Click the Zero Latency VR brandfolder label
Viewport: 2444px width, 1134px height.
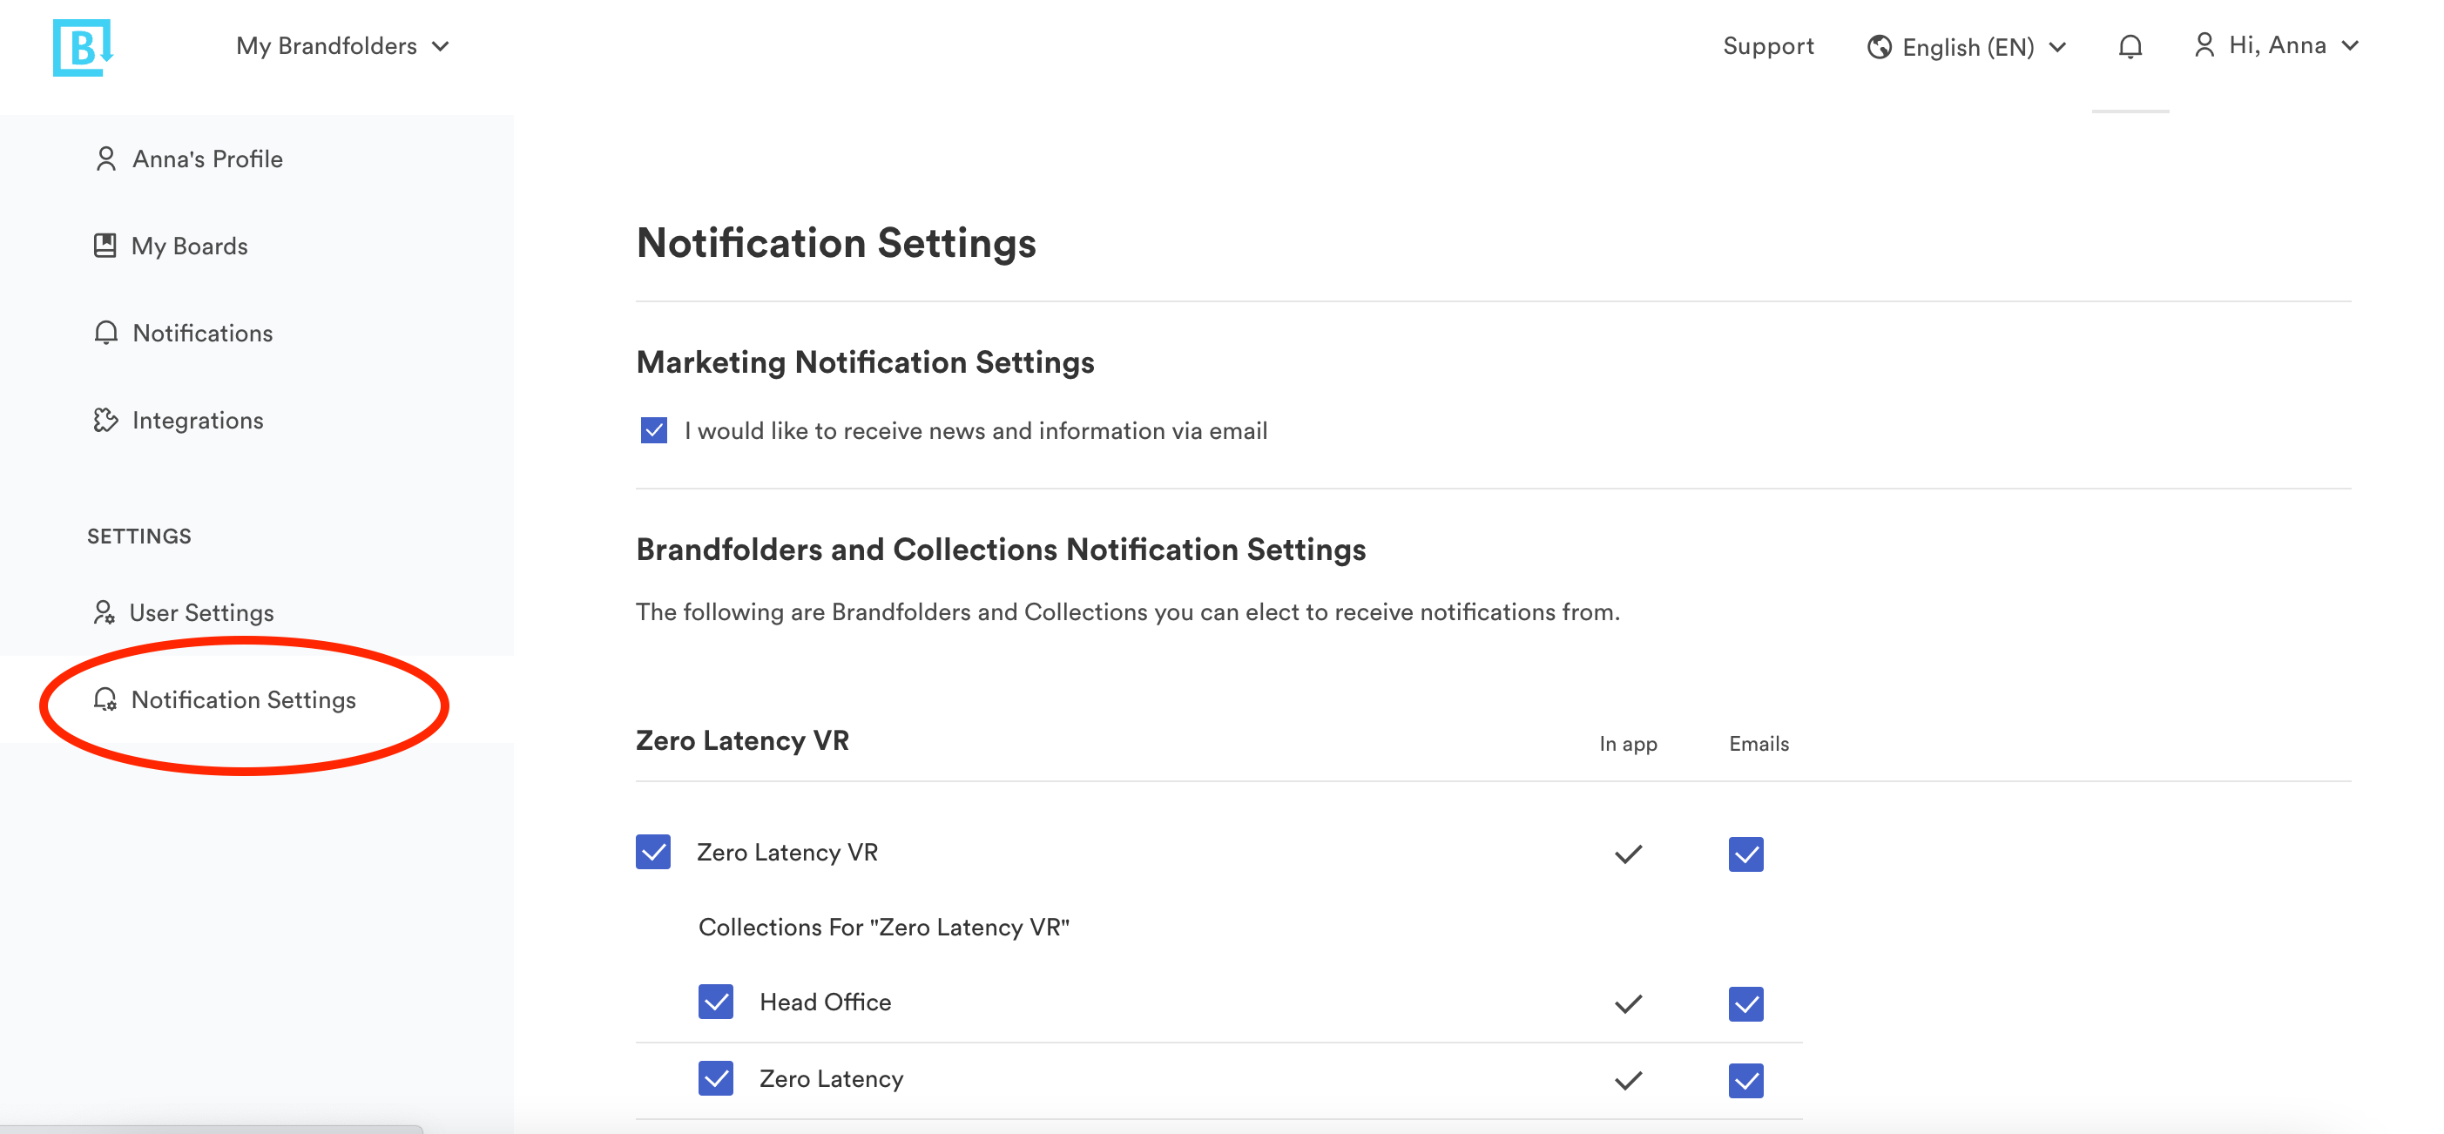coord(787,852)
